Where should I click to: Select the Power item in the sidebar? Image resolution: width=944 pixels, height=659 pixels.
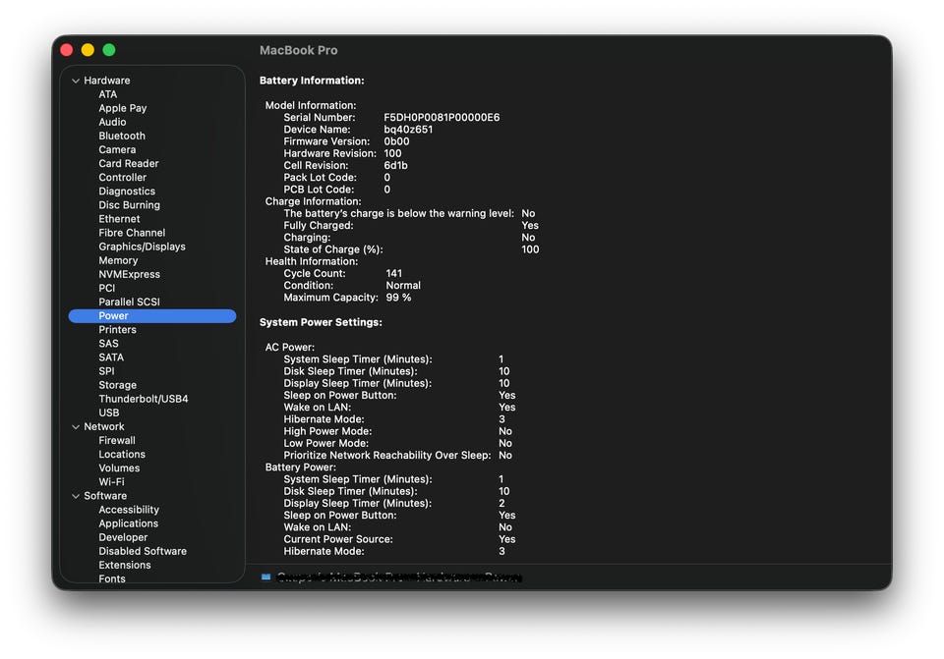pos(113,316)
